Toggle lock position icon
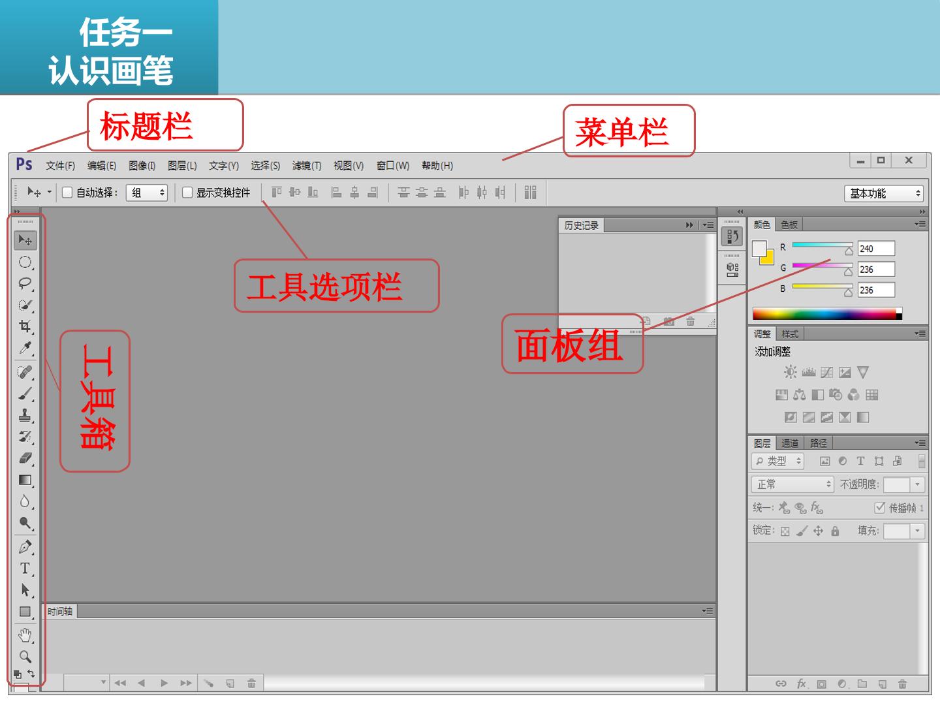The width and height of the screenshot is (940, 705). click(818, 531)
